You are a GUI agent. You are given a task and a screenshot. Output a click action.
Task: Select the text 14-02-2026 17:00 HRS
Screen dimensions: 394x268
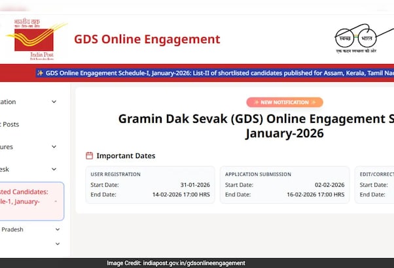point(181,195)
